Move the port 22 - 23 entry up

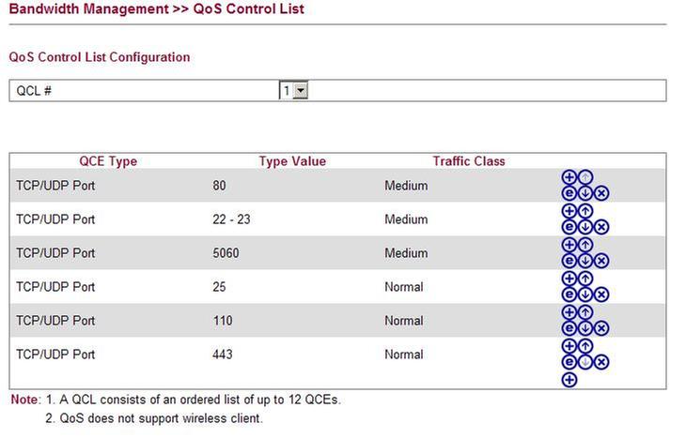(x=585, y=211)
